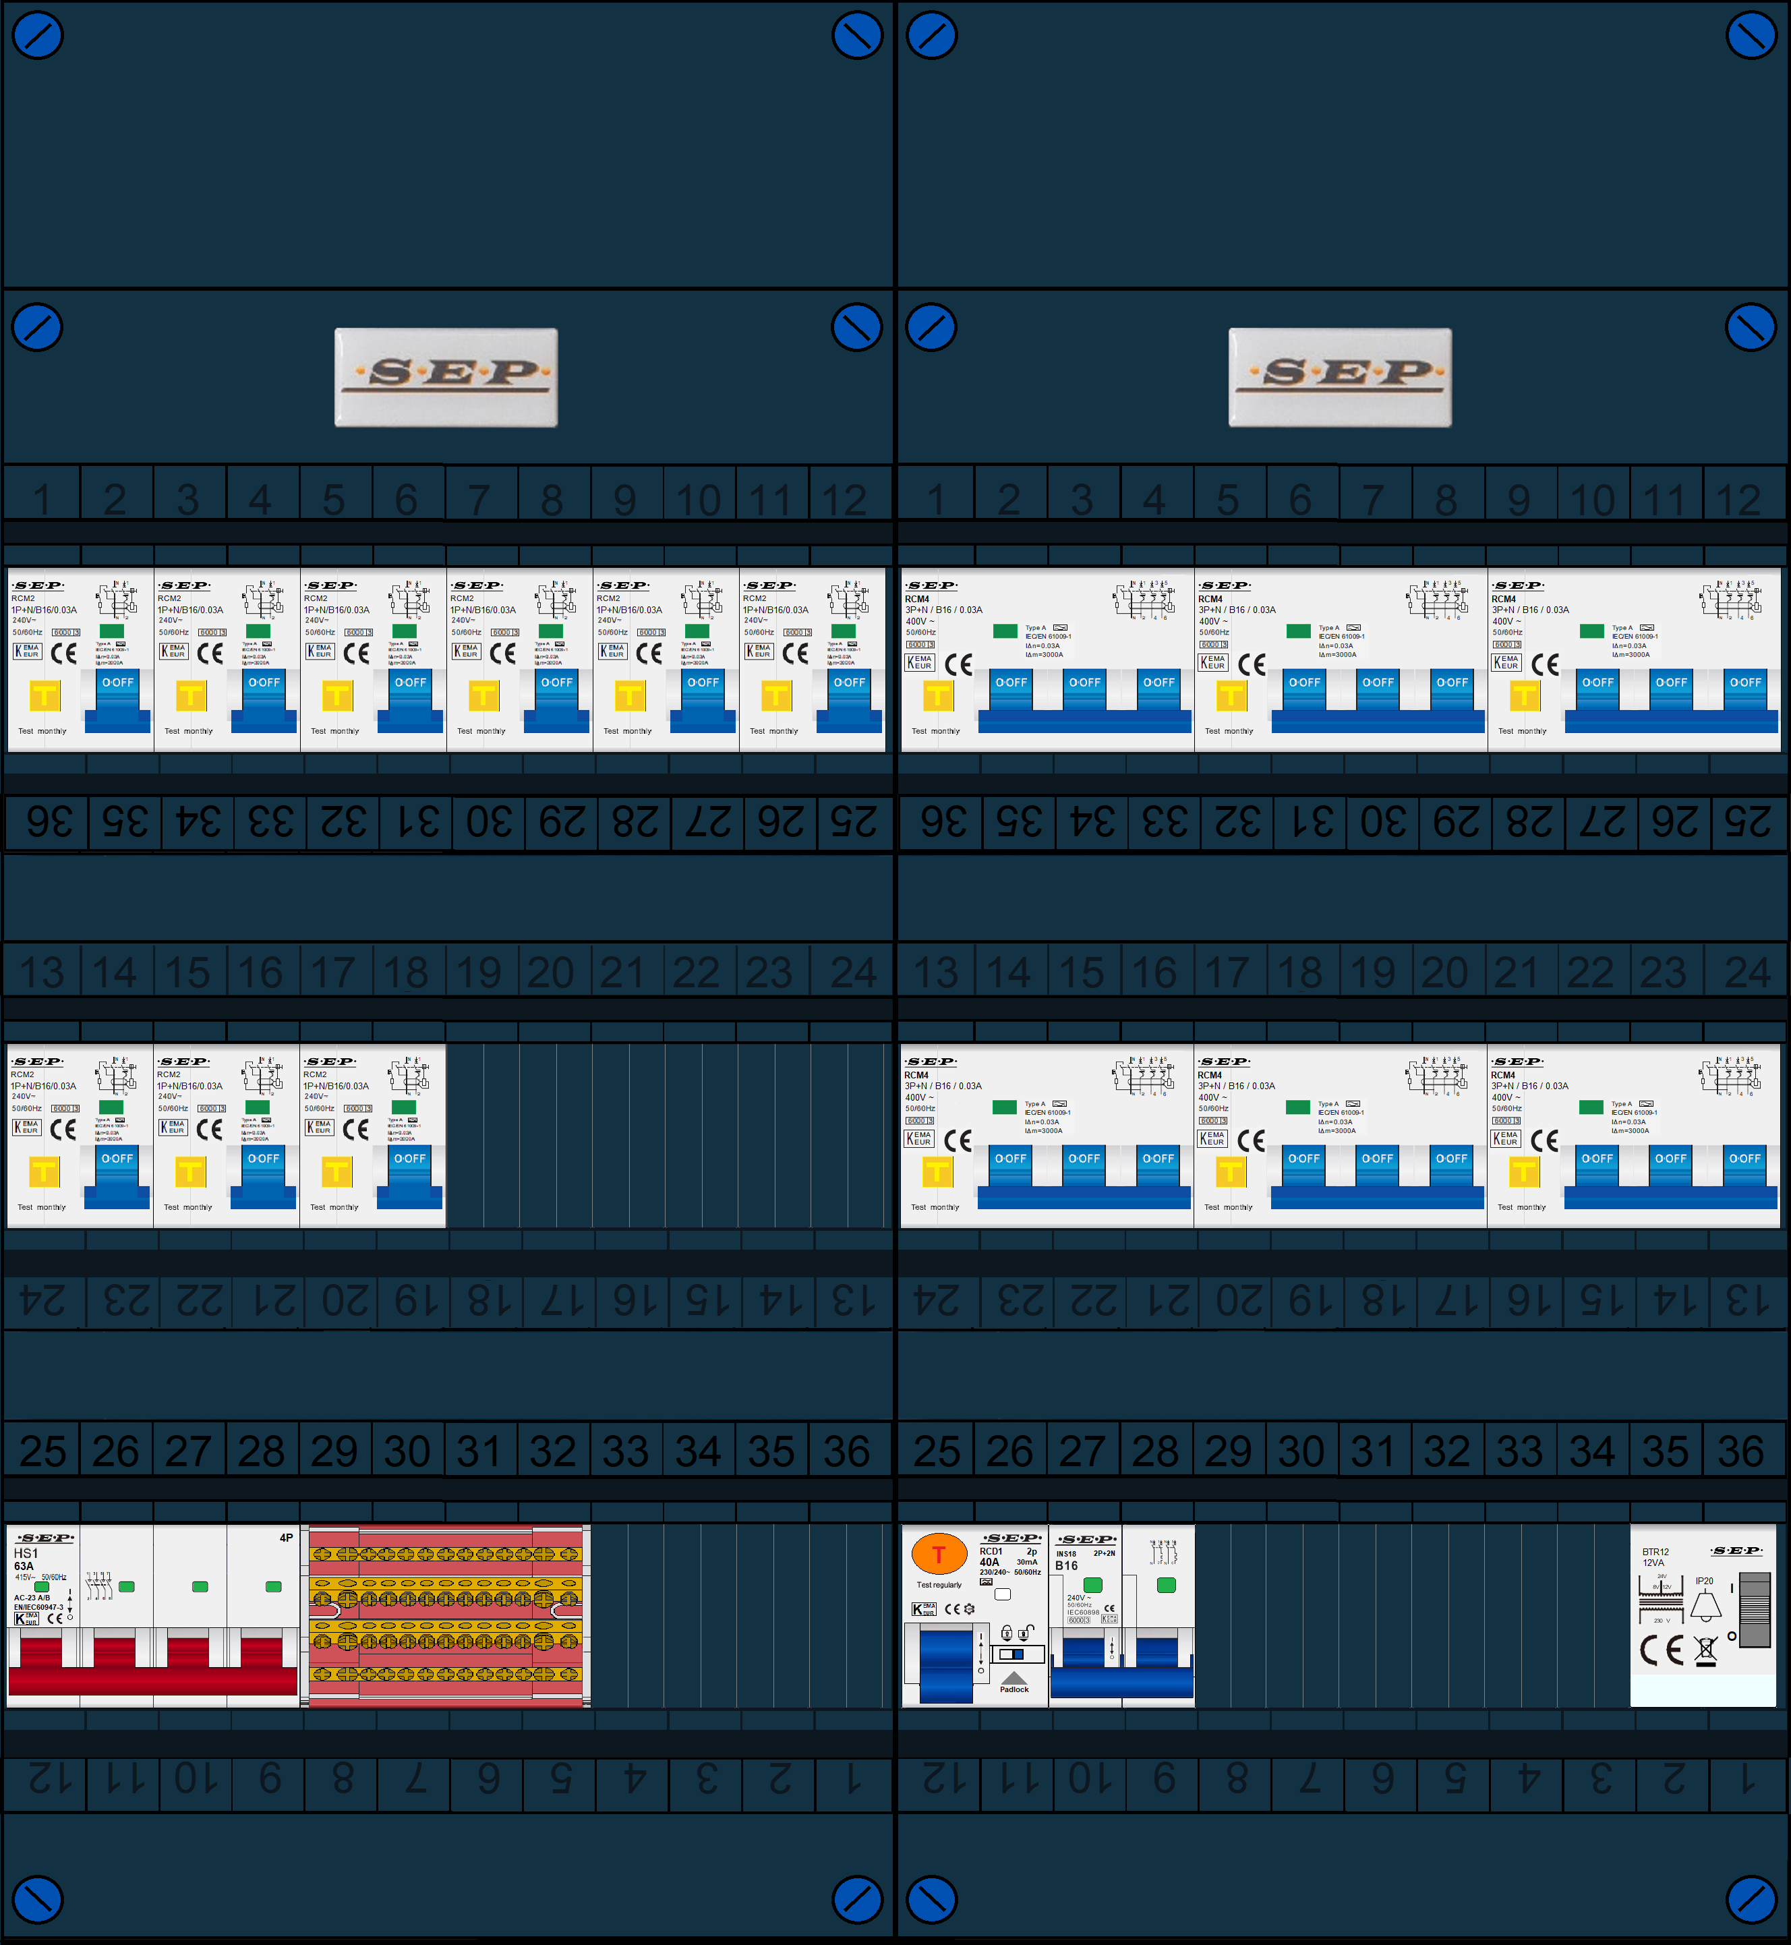Push yellow T test button, third RCM2 left middle row
This screenshot has height=1945, width=1791.
336,1171
